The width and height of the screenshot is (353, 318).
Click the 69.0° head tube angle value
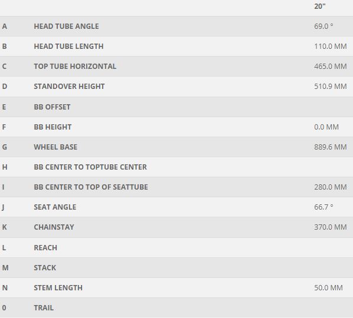click(323, 26)
